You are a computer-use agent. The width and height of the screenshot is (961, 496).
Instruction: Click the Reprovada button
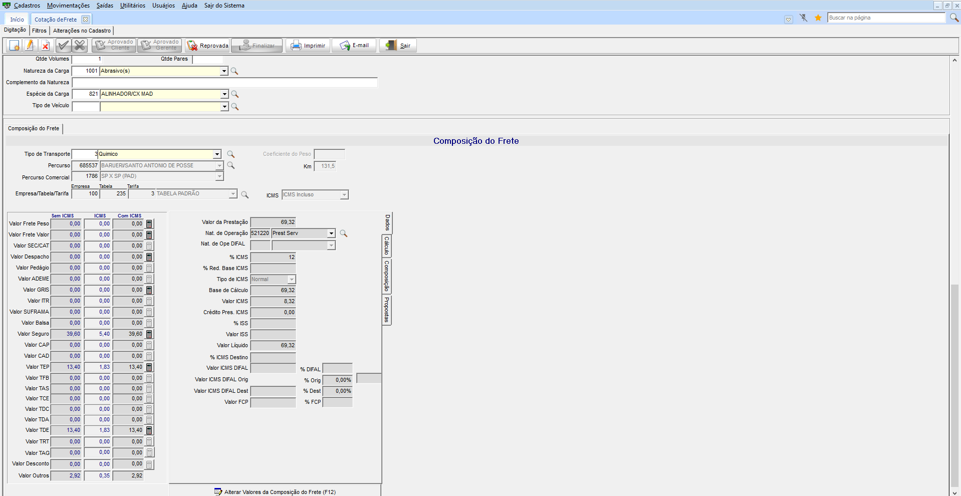pos(207,46)
